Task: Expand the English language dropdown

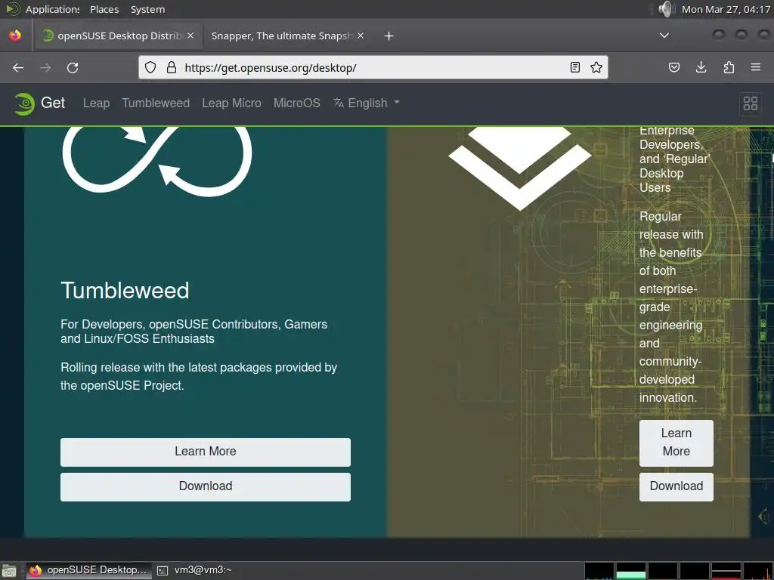Action: (x=367, y=103)
